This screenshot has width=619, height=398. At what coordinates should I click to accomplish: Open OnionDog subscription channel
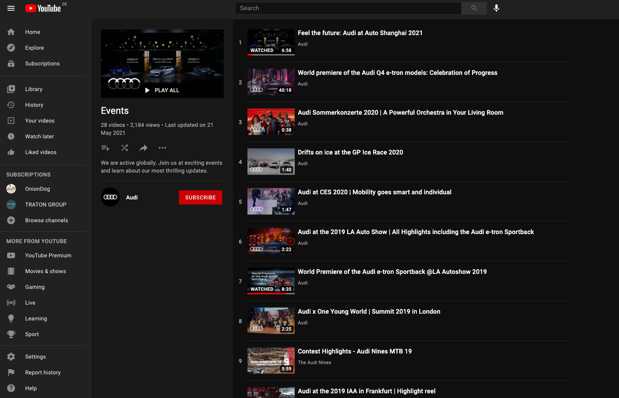coord(43,189)
